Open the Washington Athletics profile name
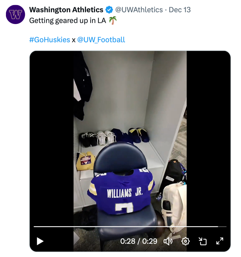241x257 pixels. click(x=66, y=10)
